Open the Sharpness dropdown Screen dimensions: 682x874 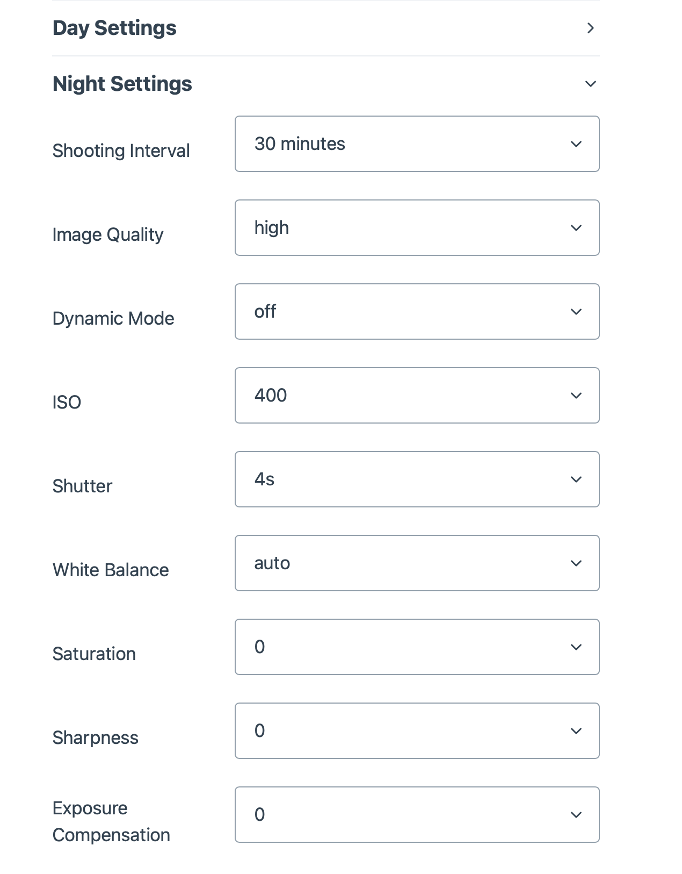click(417, 731)
